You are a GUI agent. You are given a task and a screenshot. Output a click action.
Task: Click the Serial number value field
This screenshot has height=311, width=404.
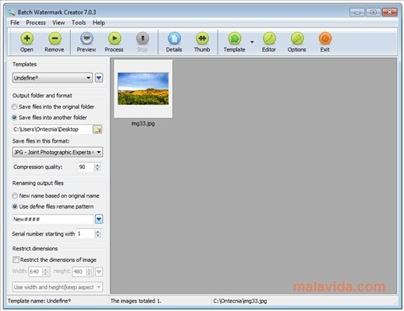pos(86,234)
